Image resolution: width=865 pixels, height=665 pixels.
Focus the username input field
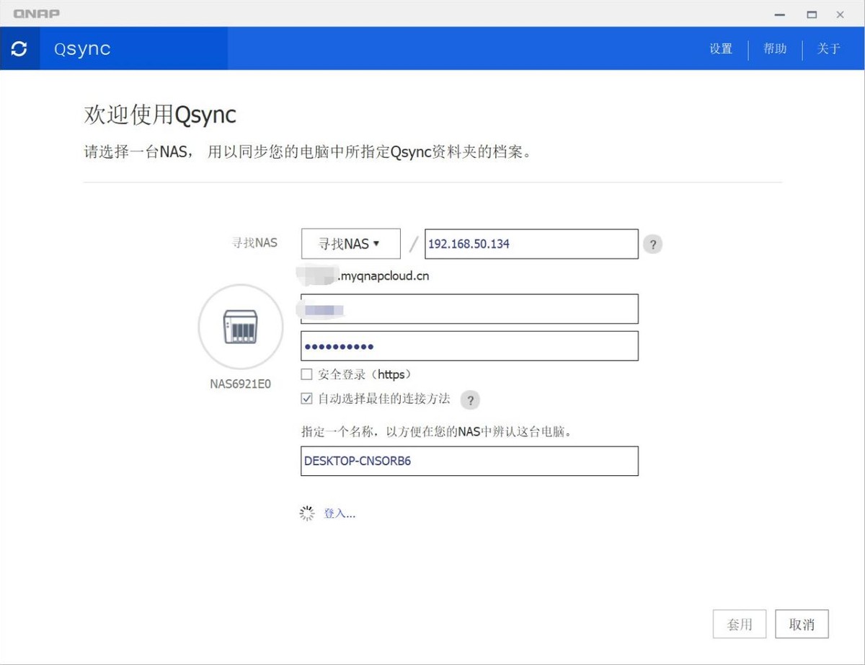469,309
